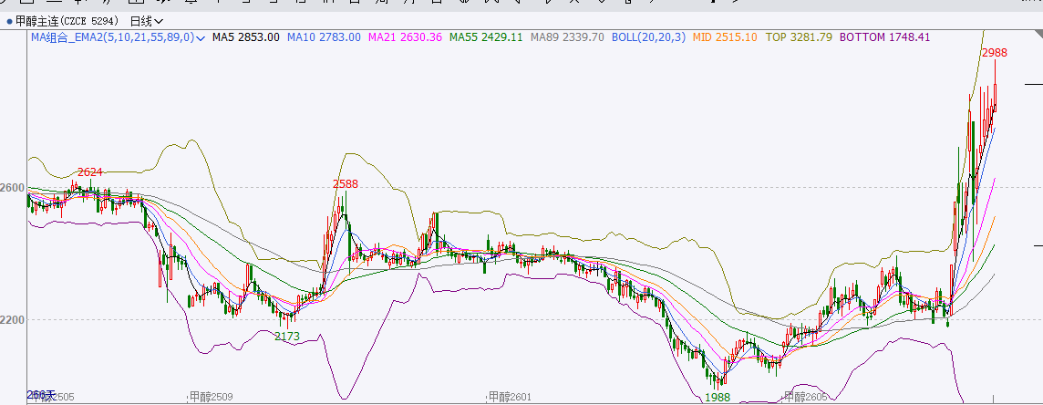Viewport: 1043px width, 405px height.
Task: Click the 2588 peak price marker
Action: [x=345, y=184]
